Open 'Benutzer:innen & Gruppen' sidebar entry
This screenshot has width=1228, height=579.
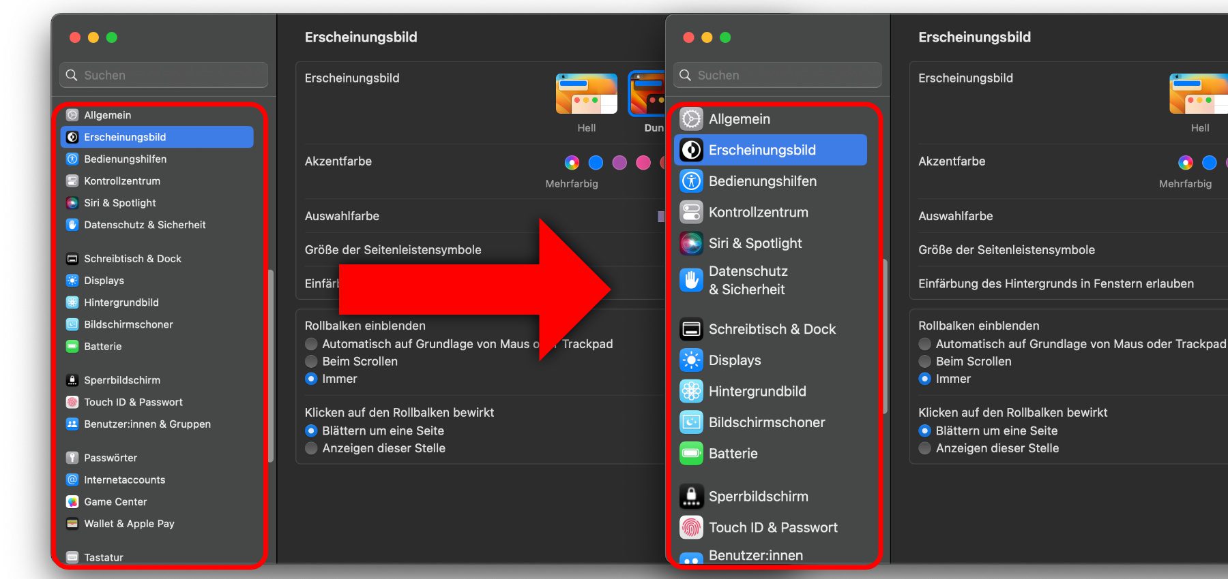coord(147,424)
